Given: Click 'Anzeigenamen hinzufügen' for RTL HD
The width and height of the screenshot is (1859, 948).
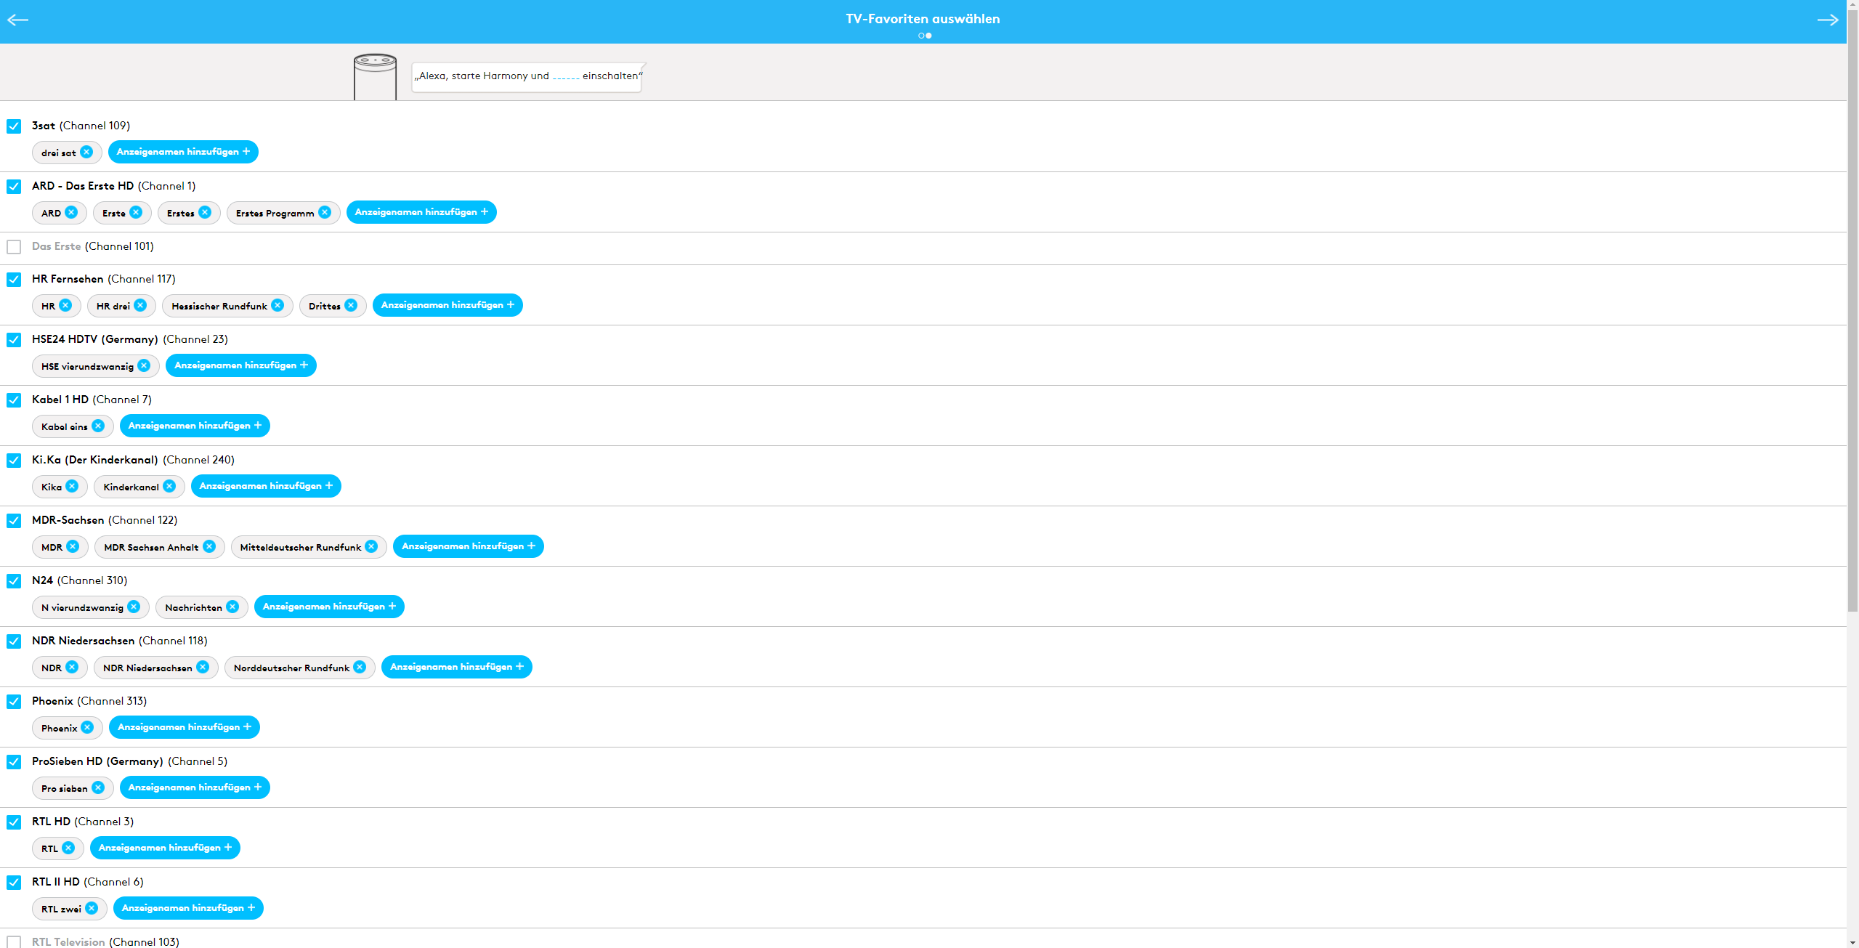Looking at the screenshot, I should pos(165,848).
